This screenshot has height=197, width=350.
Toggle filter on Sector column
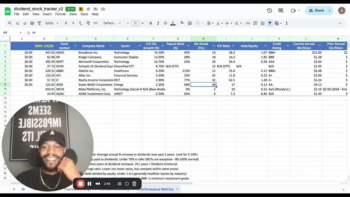(139, 46)
